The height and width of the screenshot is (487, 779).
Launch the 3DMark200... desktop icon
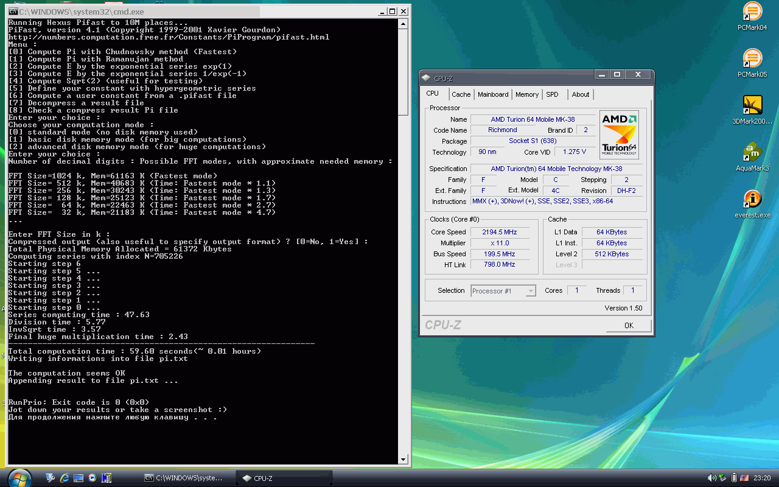point(752,110)
